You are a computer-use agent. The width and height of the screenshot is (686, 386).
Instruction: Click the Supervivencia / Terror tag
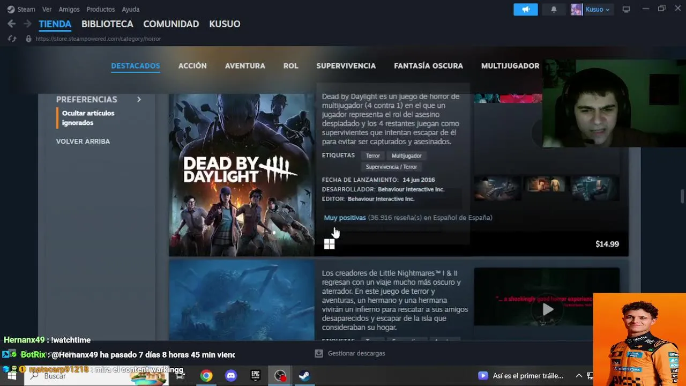391,167
